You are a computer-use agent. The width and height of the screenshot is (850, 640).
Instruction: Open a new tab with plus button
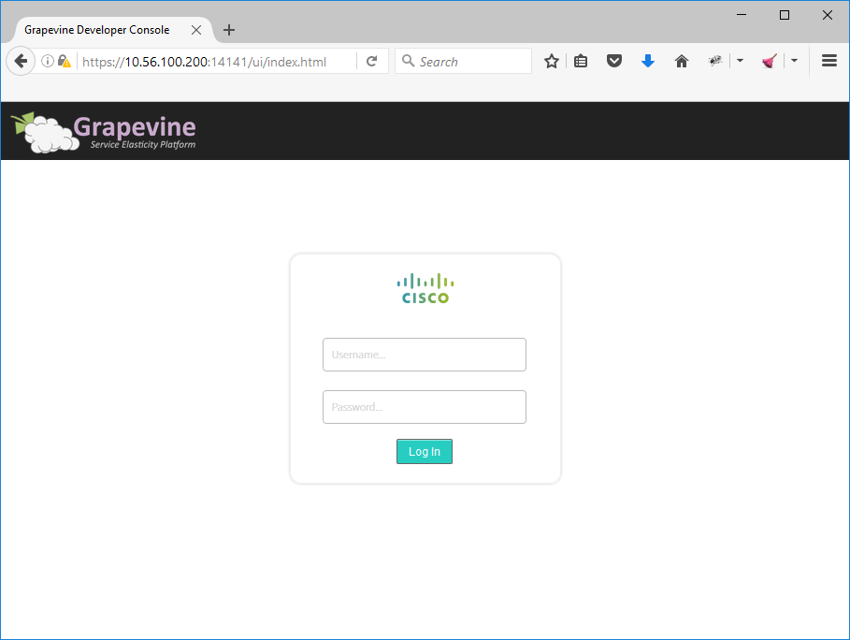pyautogui.click(x=229, y=30)
